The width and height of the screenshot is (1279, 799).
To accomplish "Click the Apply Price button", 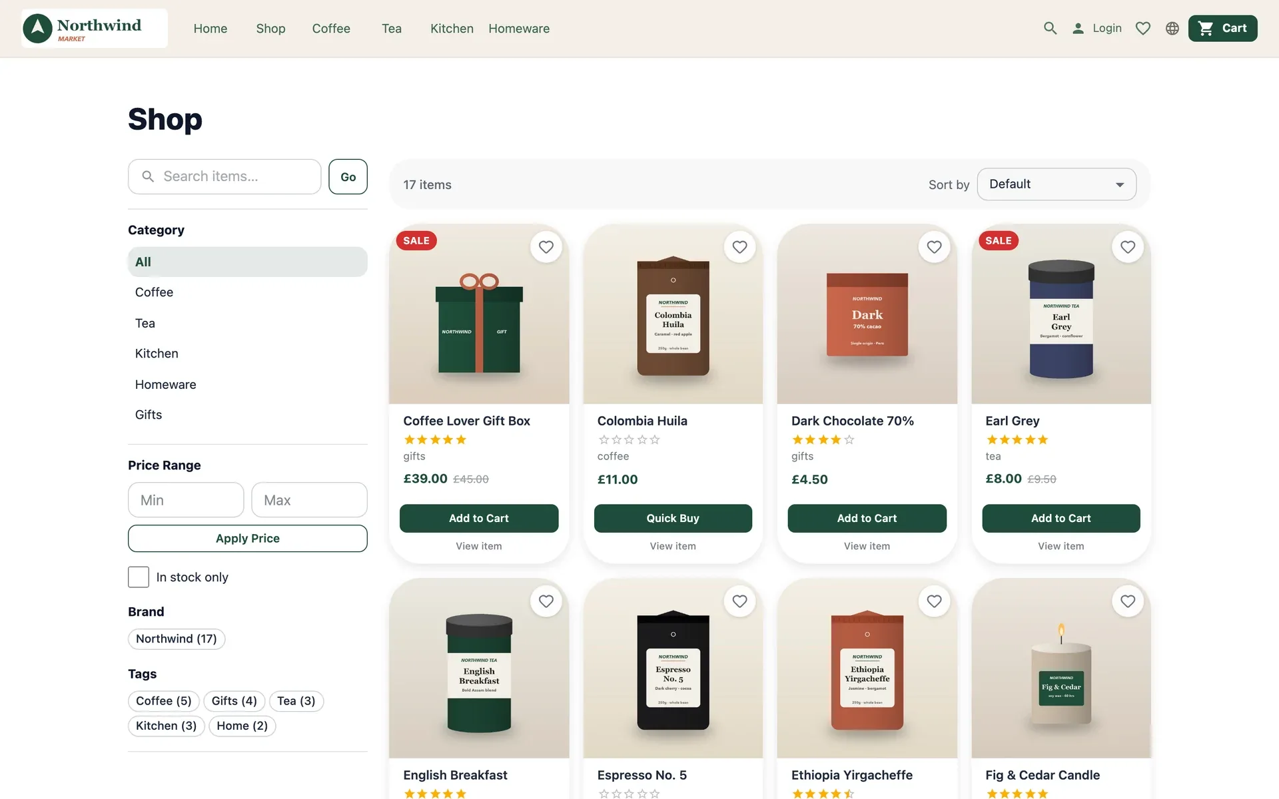I will (x=248, y=538).
